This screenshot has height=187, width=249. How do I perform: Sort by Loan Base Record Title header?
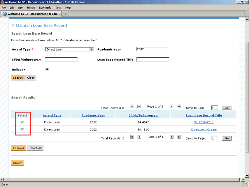pos(204,115)
